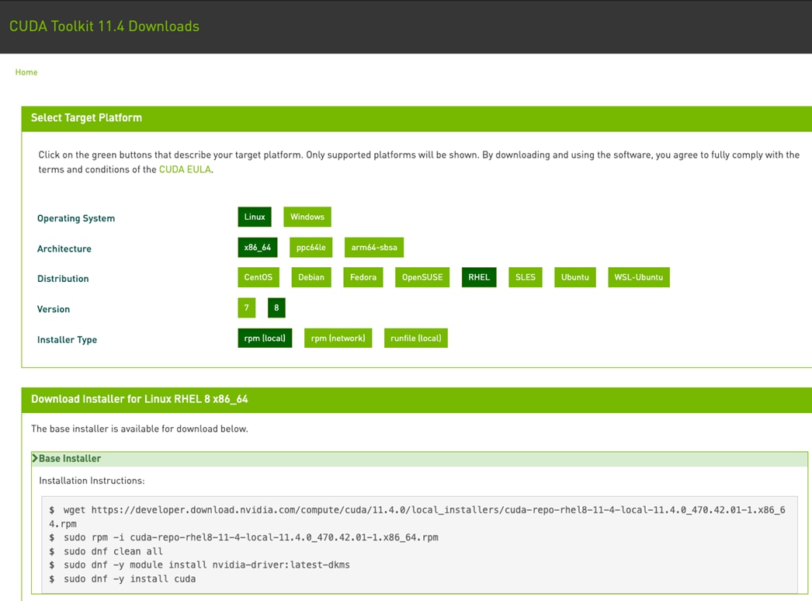Collapse the Base Installer section
Image resolution: width=812 pixels, height=601 pixels.
pos(419,459)
